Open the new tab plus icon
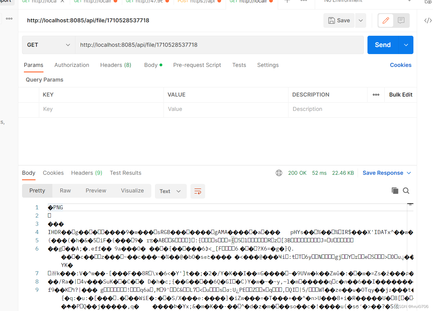The image size is (433, 311). (287, 2)
